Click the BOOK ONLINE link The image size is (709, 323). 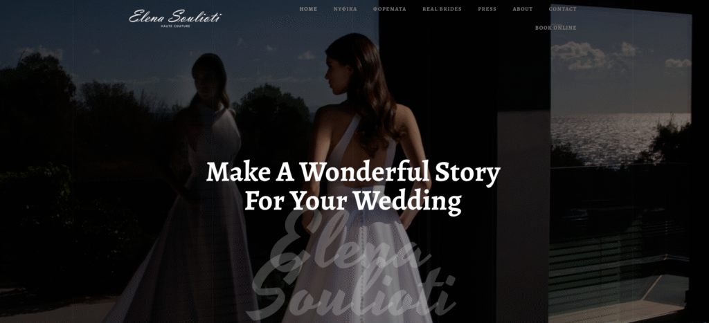click(x=556, y=28)
